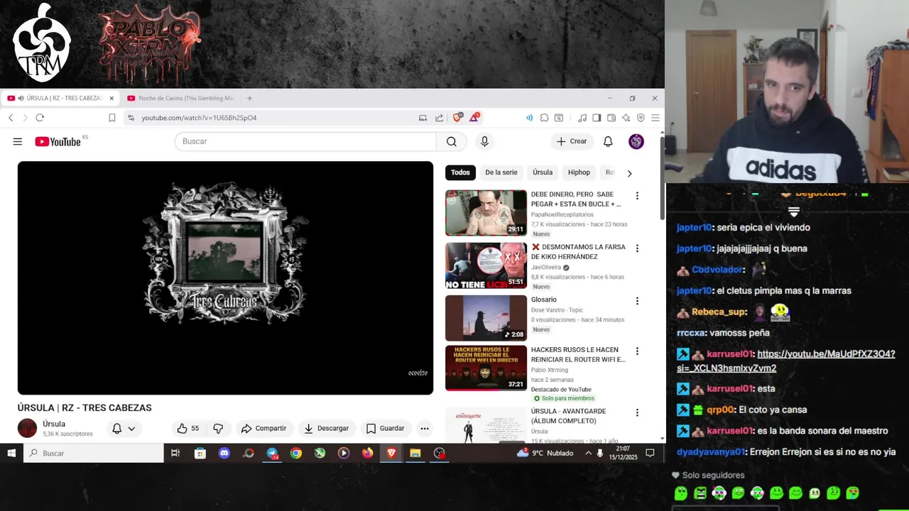
Task: Select the Hiphop filter chip
Action: 579,172
